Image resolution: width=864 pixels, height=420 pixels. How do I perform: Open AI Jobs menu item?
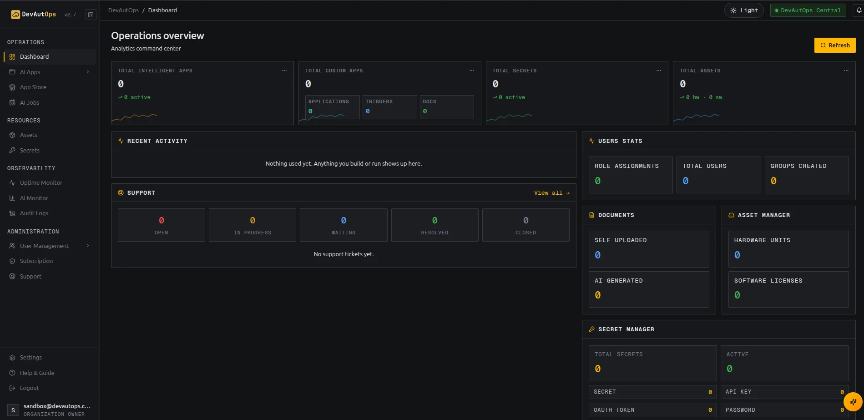tap(50, 103)
